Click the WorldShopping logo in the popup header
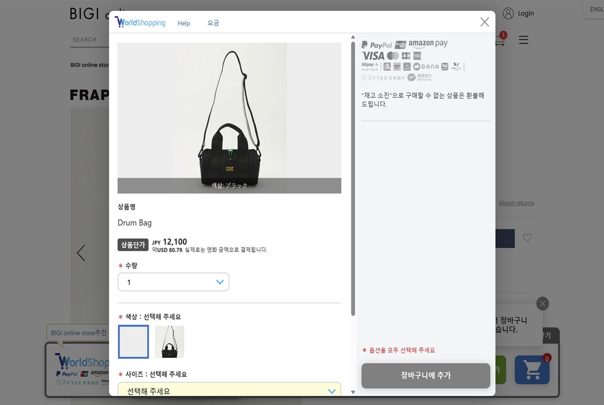 click(140, 22)
